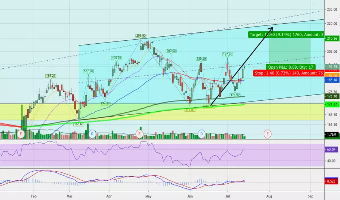Click the Feb label on time axis
The image size is (340, 200).
coord(34,196)
